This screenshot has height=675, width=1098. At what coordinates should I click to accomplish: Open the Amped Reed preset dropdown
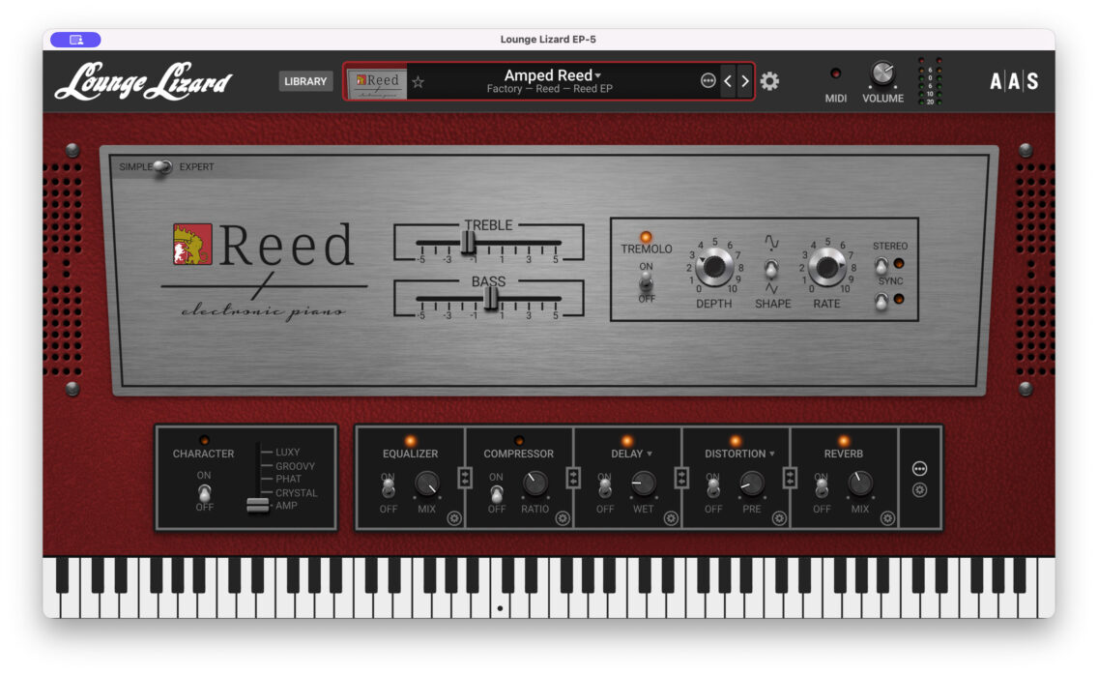click(551, 74)
